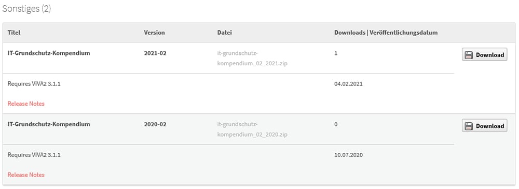Click the Sonstiges (2) section heading

(x=26, y=9)
